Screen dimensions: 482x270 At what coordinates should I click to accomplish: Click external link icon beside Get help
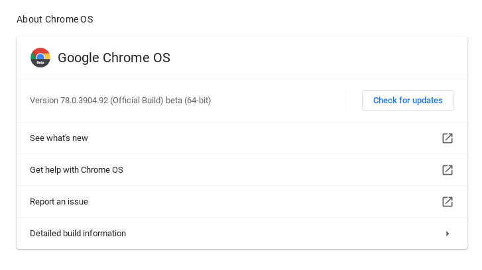pyautogui.click(x=448, y=170)
